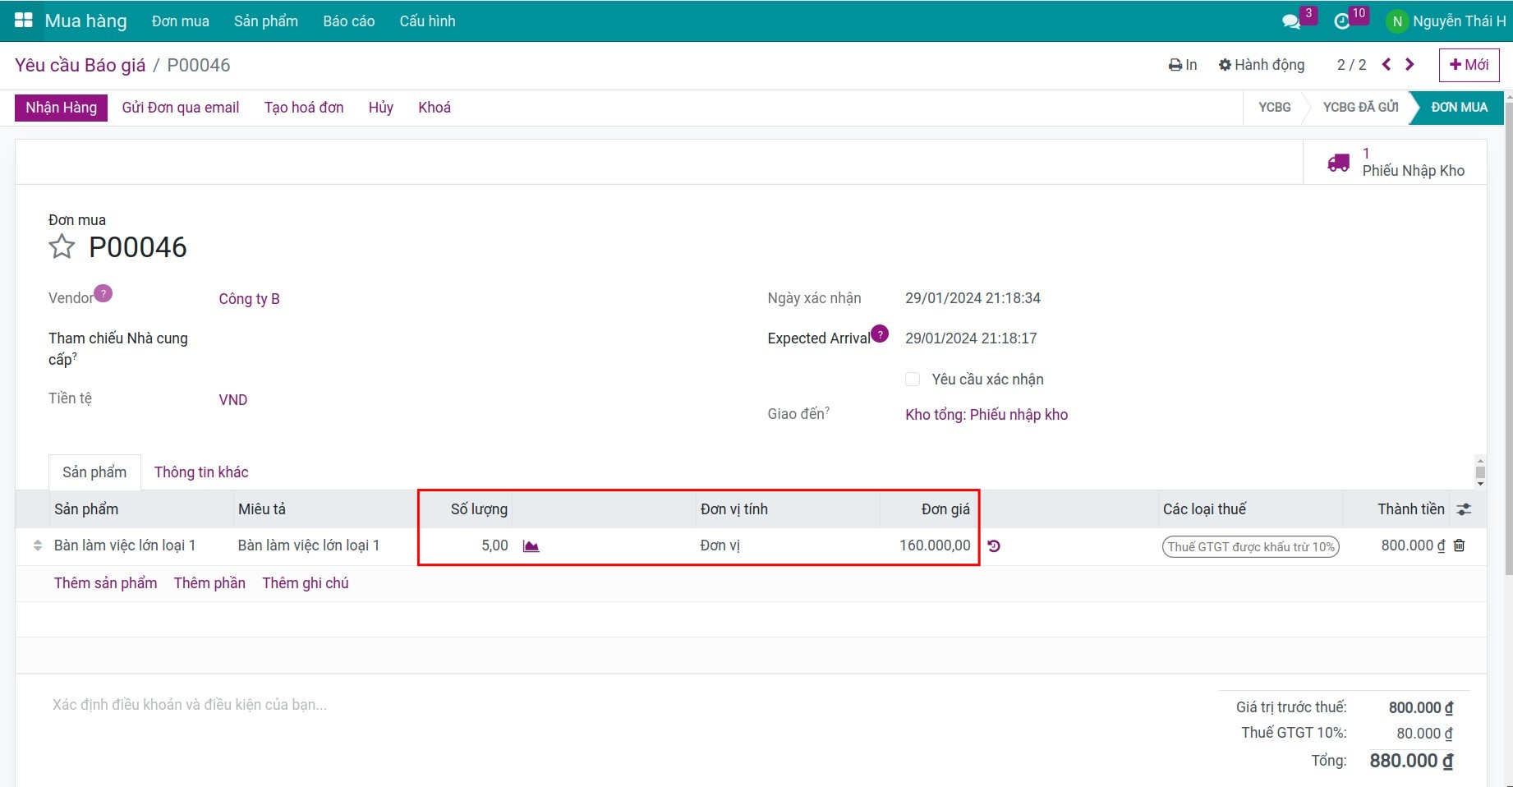The width and height of the screenshot is (1513, 787).
Task: Open the In print dropdown
Action: (1183, 65)
